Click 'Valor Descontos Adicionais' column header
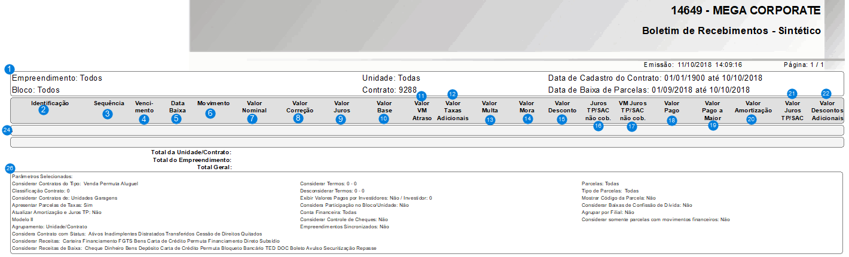 (827, 111)
